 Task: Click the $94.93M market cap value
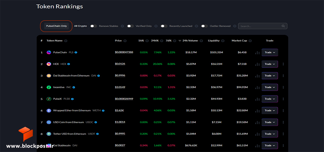[242, 87]
